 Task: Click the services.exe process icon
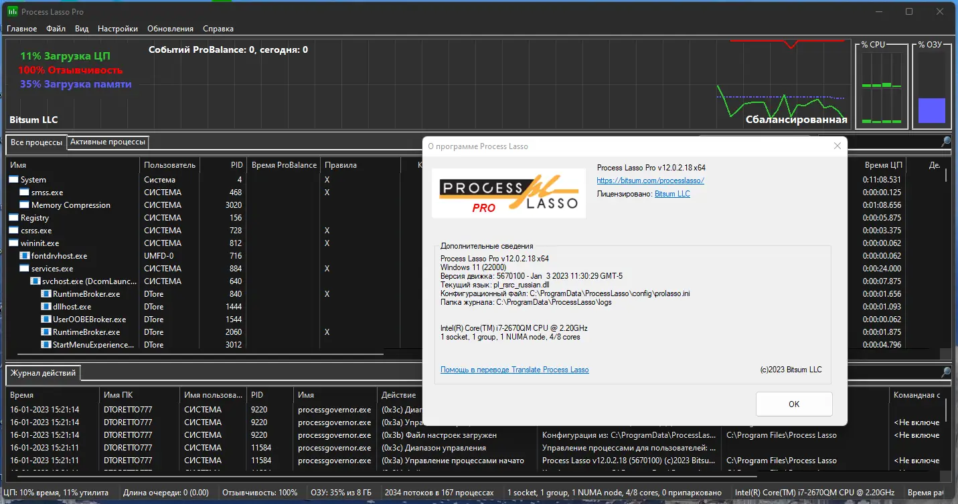(x=25, y=269)
